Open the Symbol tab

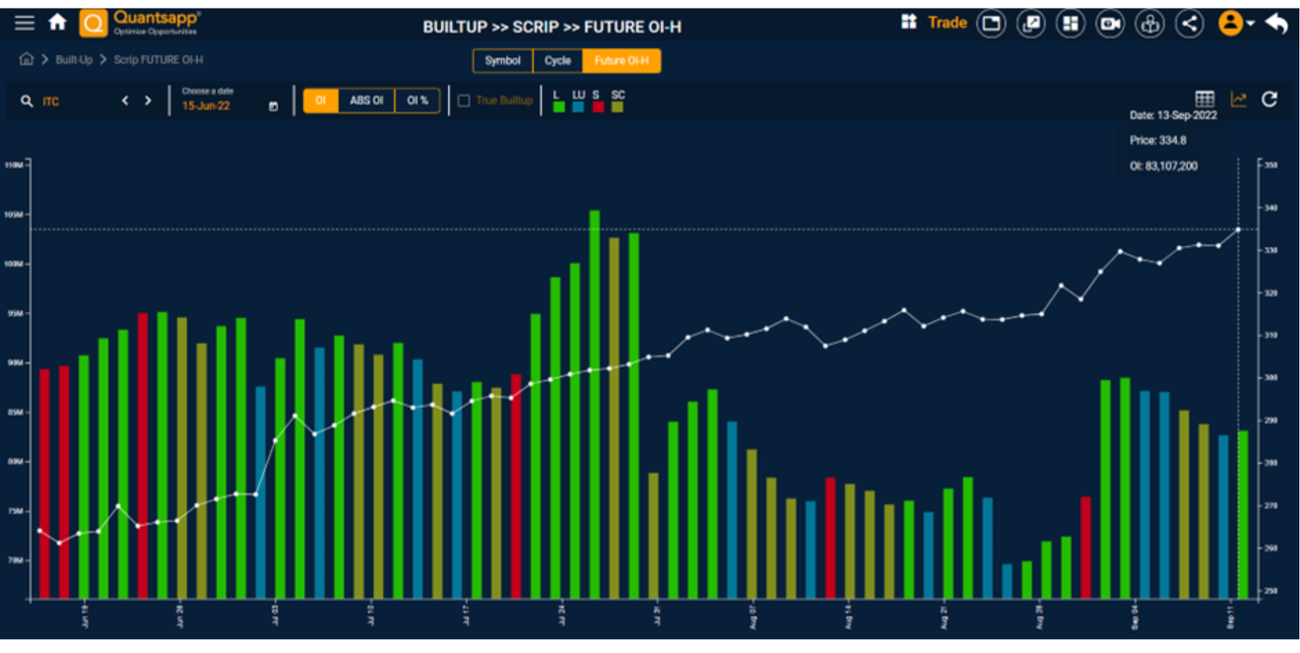[502, 61]
